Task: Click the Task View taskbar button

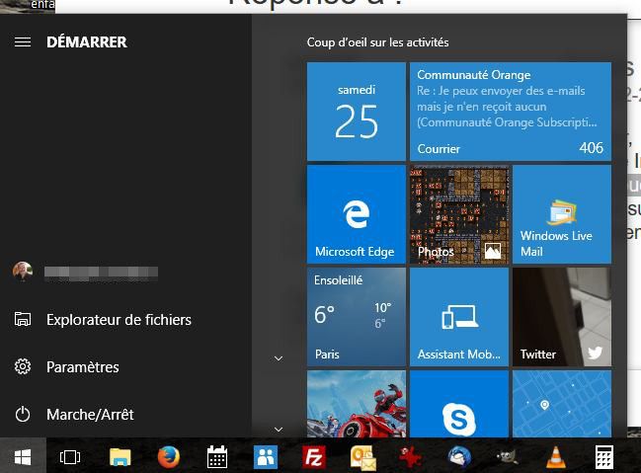Action: (x=70, y=456)
